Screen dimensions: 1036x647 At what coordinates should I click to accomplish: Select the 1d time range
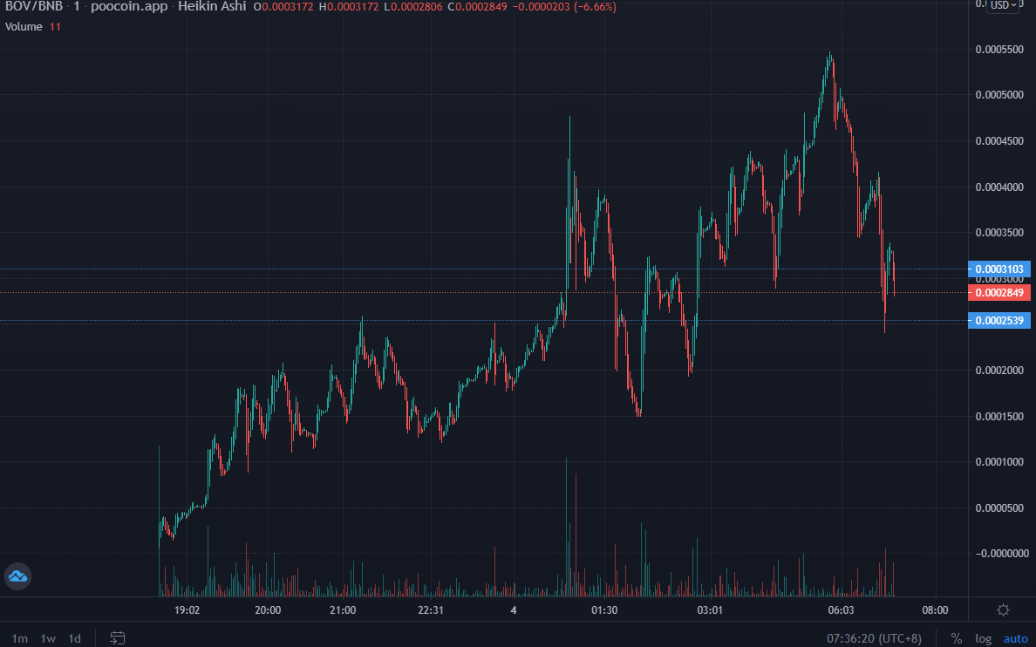(75, 638)
